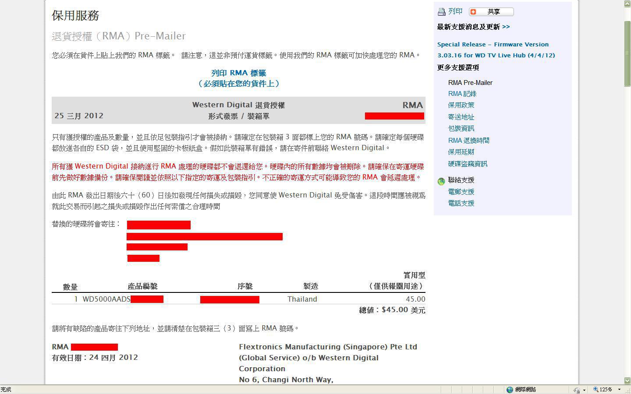
Task: Click the 製造 column header
Action: click(311, 286)
